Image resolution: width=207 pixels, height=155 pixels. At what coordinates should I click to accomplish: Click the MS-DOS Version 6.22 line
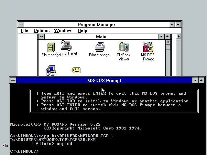[55, 124]
